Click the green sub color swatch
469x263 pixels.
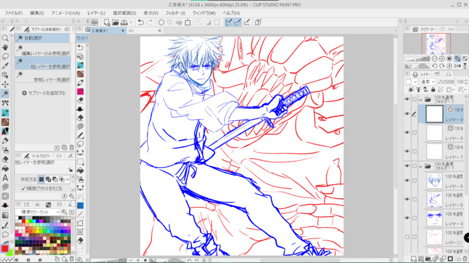pos(11,253)
